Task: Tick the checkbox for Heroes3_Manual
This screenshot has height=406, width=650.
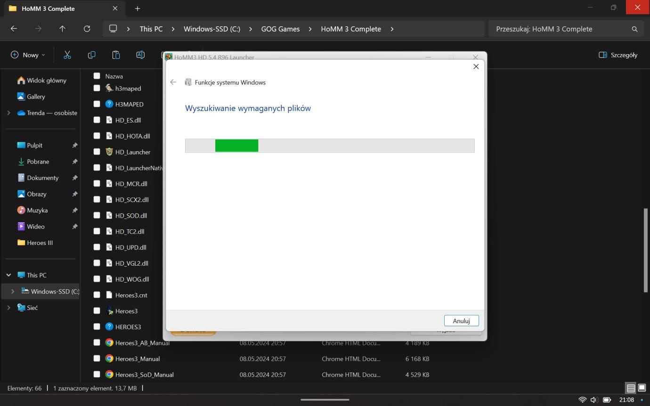Action: pyautogui.click(x=97, y=358)
